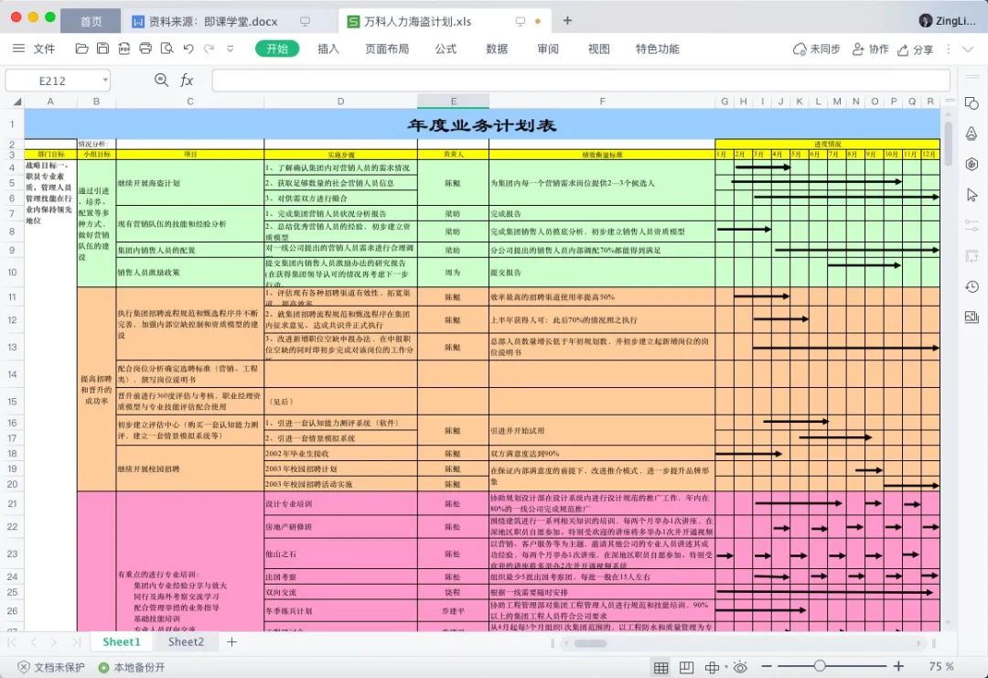
Task: Open the 公式 ribbon tab
Action: pyautogui.click(x=446, y=48)
